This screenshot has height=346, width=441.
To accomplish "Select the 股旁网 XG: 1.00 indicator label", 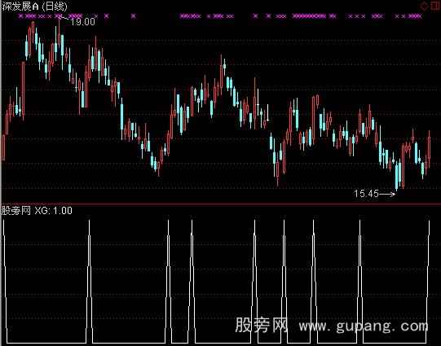I will tap(37, 210).
